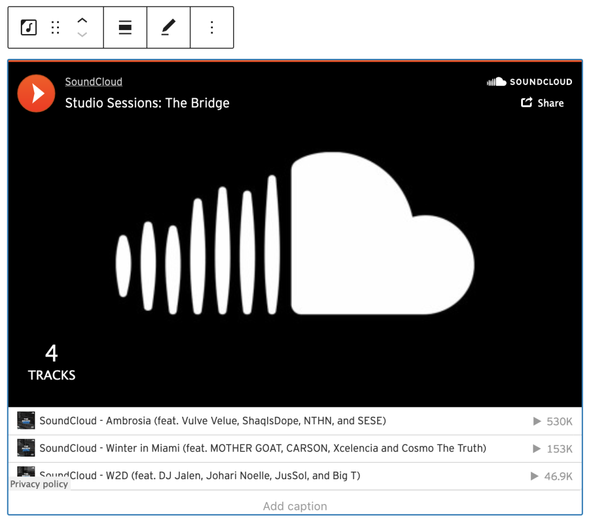Viewport: 591px width, 523px height.
Task: Click the drag handle icon in the block toolbar
Action: click(55, 27)
